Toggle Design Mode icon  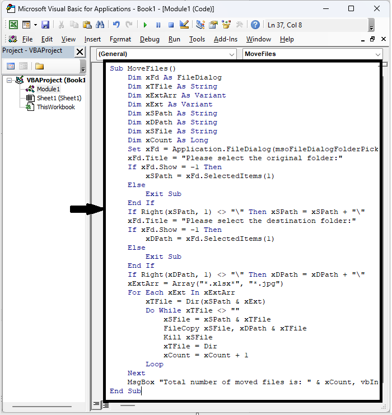(184, 25)
